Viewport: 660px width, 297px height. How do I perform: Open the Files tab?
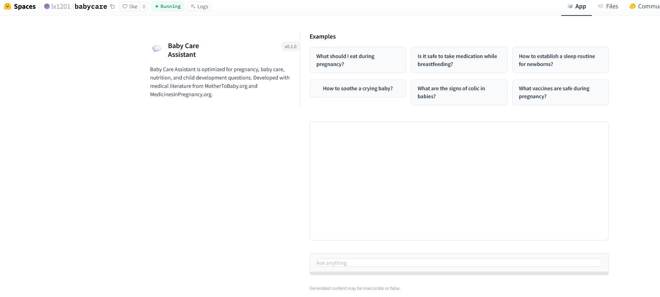[x=608, y=6]
